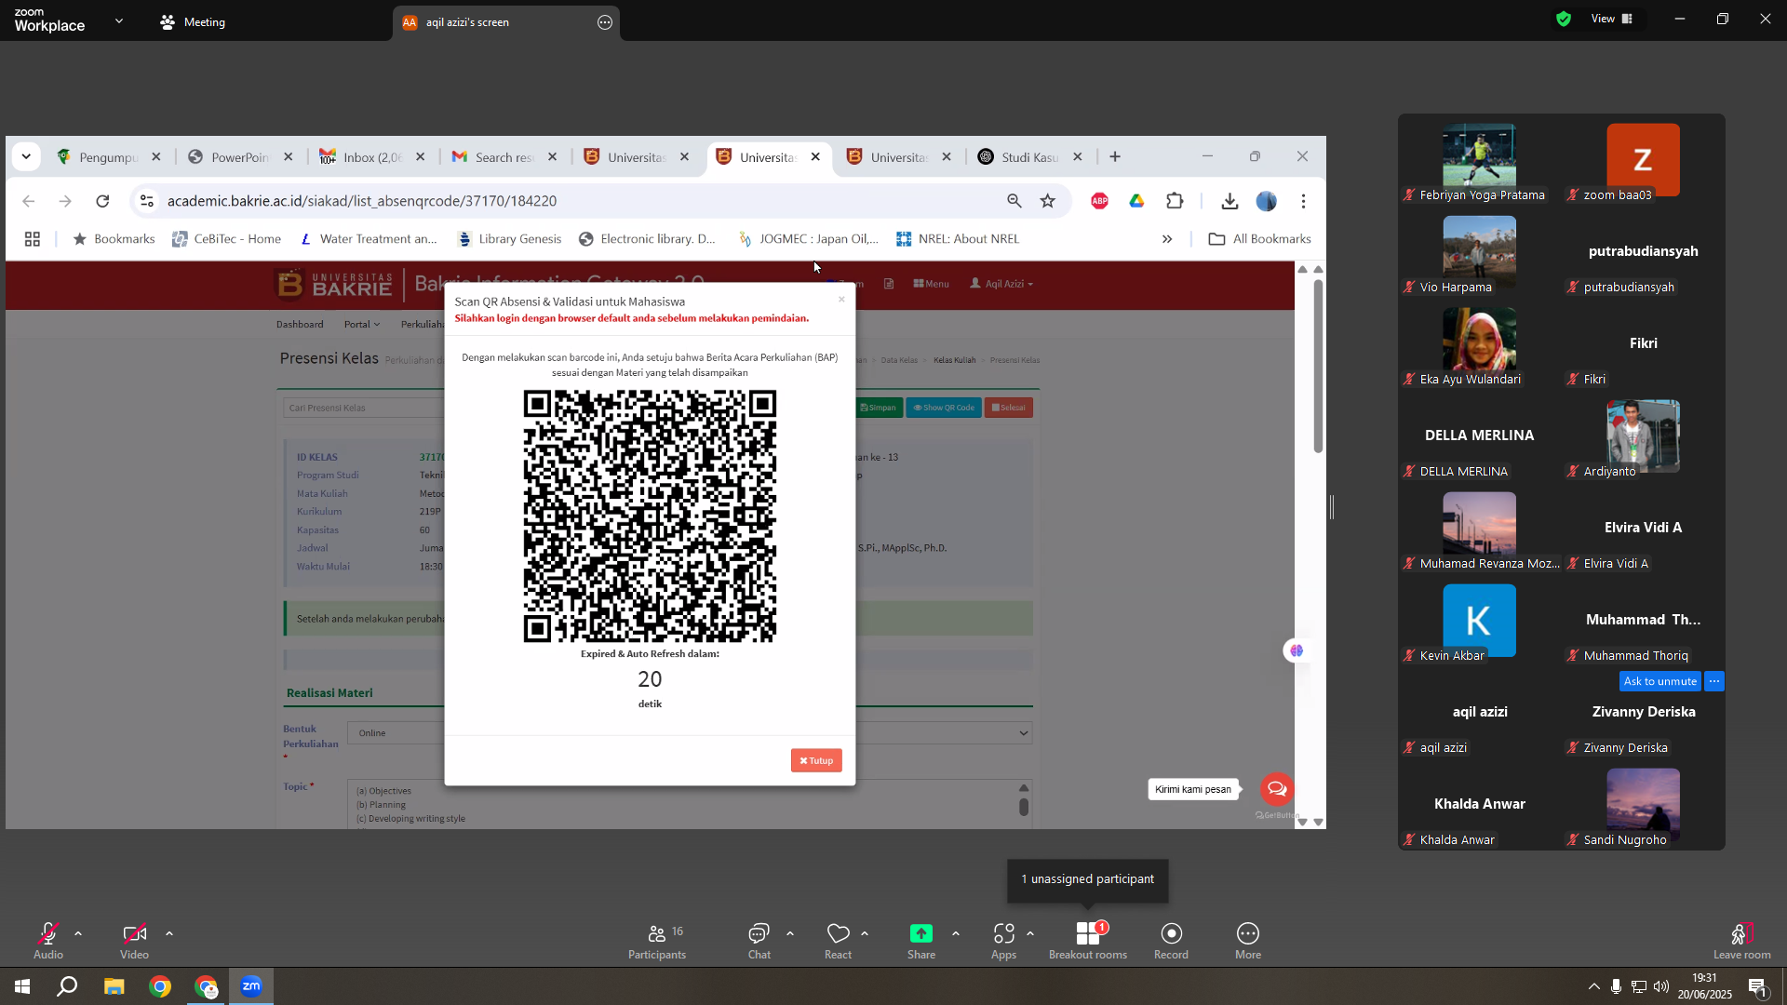Click Ask to unmute for Muhammad Thoriq

pyautogui.click(x=1659, y=681)
